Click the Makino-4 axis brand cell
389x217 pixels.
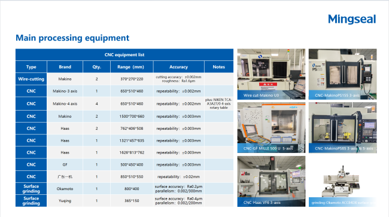pyautogui.click(x=65, y=103)
